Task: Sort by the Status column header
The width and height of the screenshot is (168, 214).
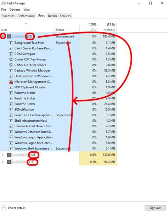Action: coord(67,27)
